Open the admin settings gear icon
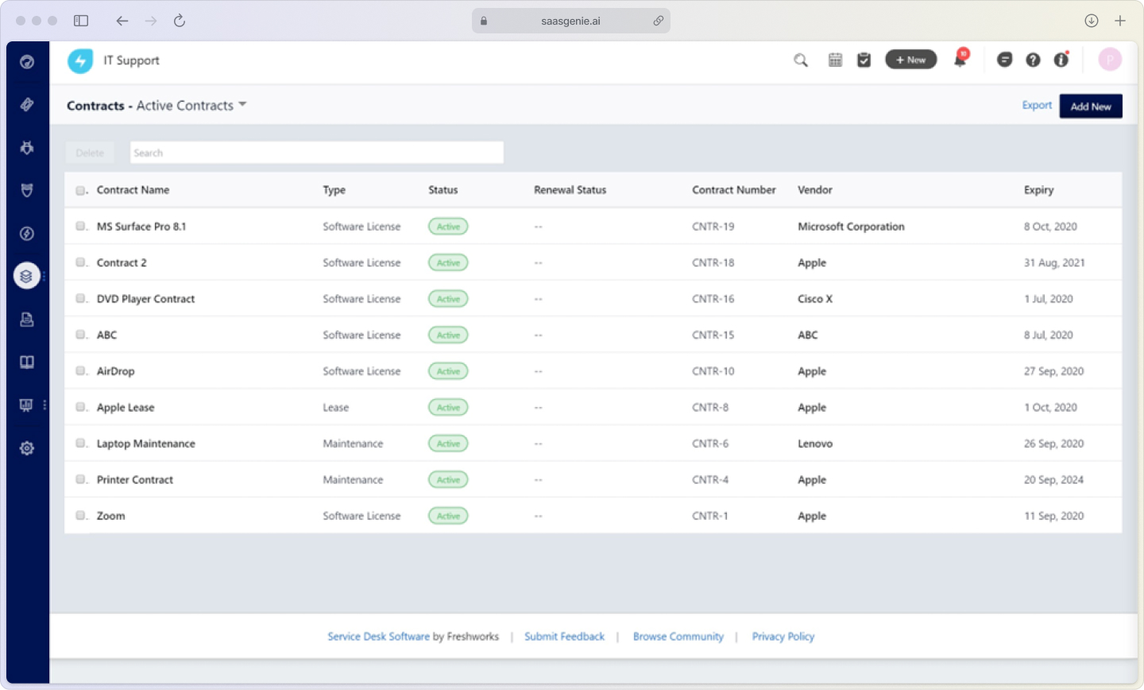This screenshot has height=690, width=1144. (27, 448)
